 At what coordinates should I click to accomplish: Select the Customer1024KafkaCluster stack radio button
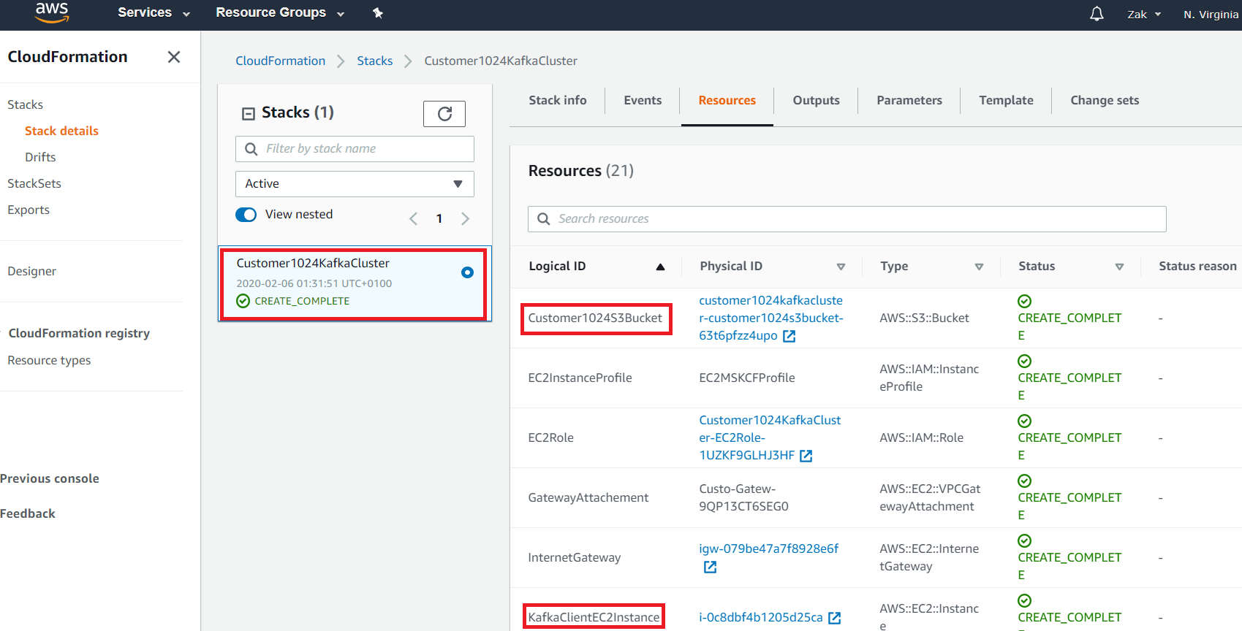pyautogui.click(x=467, y=272)
